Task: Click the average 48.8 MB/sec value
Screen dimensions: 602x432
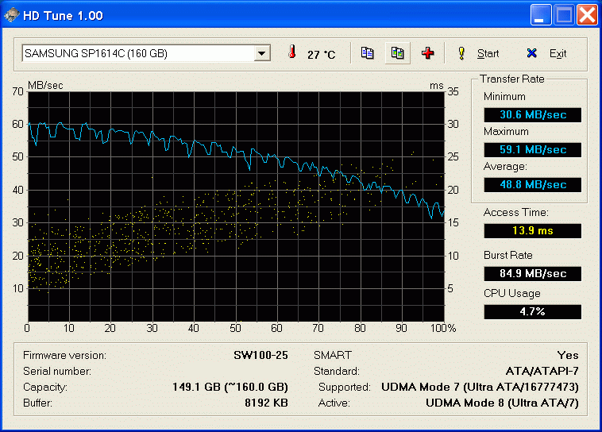Action: tap(533, 185)
